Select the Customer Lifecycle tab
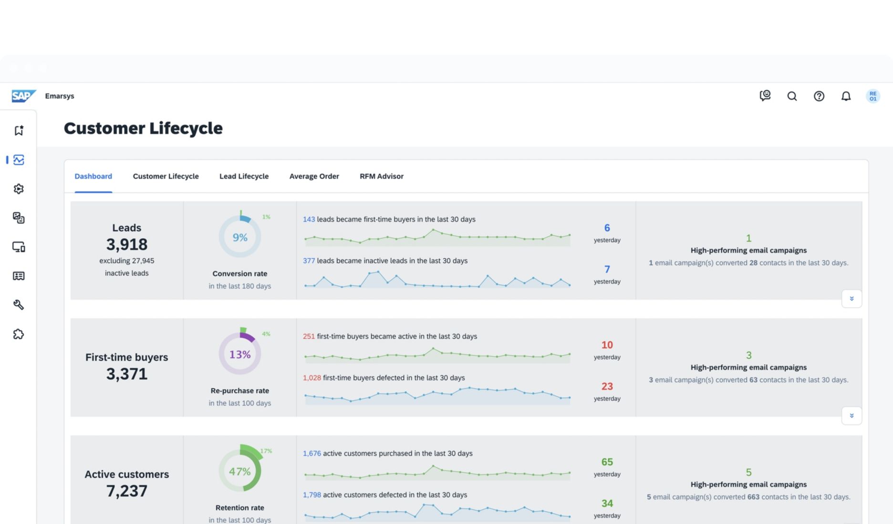Image resolution: width=893 pixels, height=524 pixels. [x=166, y=176]
